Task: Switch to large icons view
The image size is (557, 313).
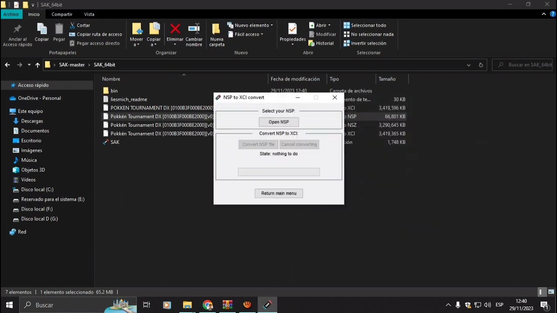Action: tap(551, 292)
